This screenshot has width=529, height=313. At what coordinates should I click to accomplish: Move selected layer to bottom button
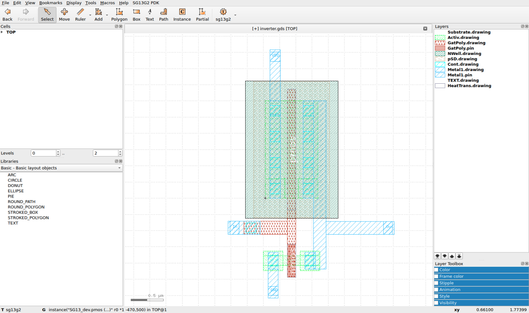438,256
